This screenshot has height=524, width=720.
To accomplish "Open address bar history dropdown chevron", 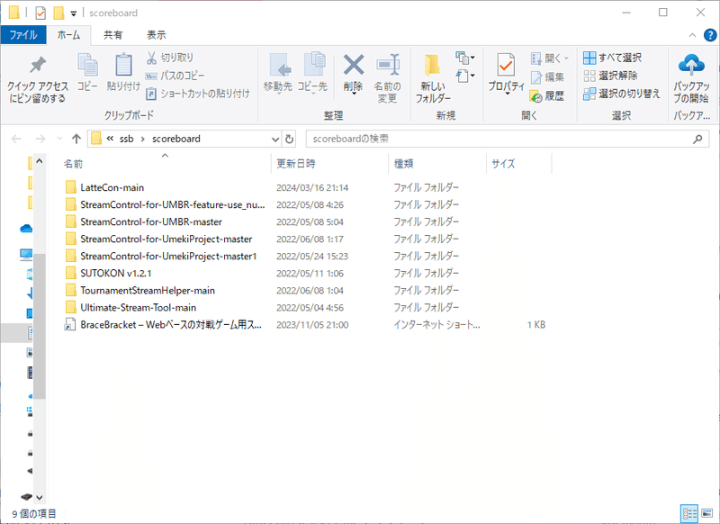I will click(x=275, y=139).
